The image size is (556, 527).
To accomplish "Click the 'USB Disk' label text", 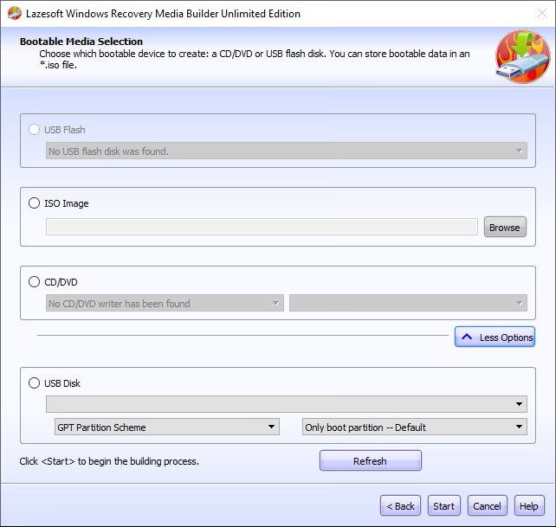I will click(x=62, y=383).
